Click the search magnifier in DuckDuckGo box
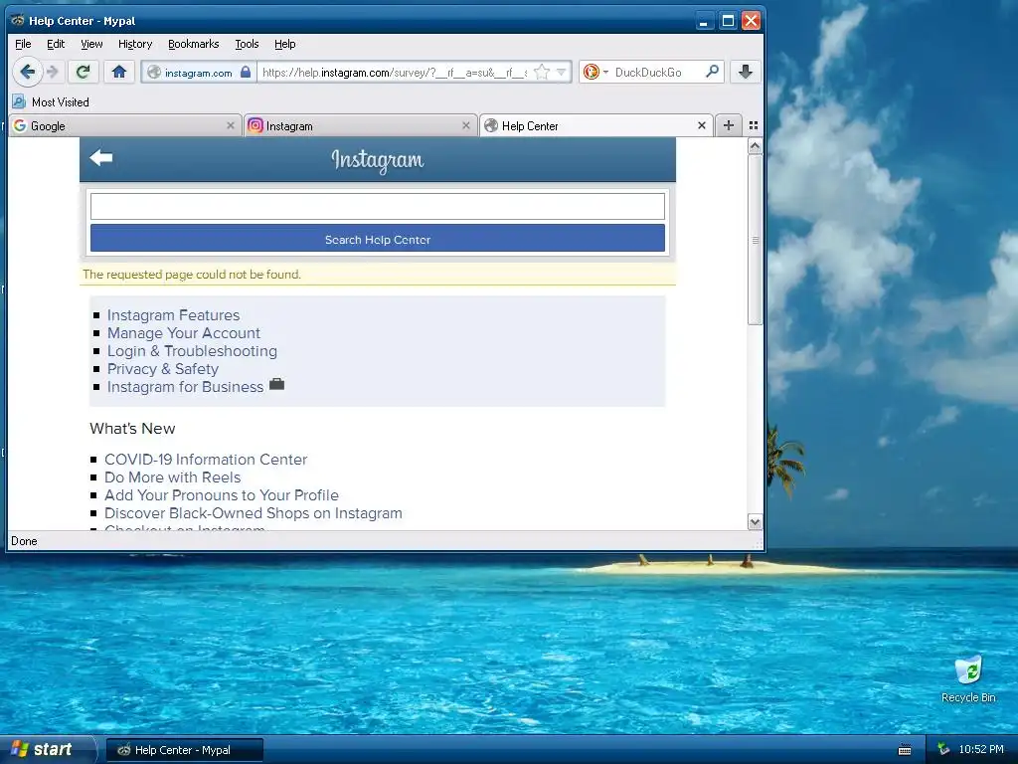The width and height of the screenshot is (1018, 764). point(712,72)
